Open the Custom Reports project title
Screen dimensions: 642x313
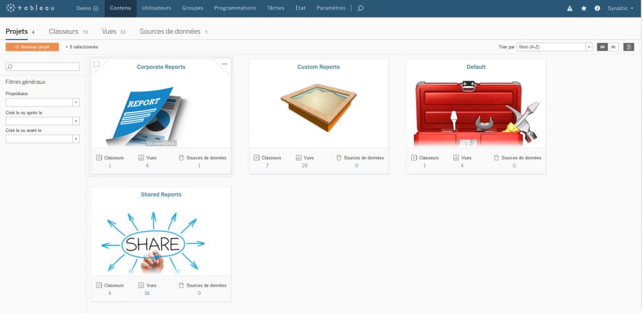click(x=318, y=67)
